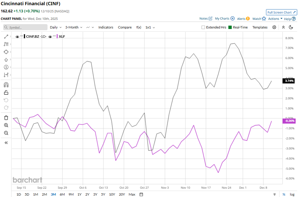Toggle the Real-Time green checkbox
Image resolution: width=298 pixels, height=197 pixels.
(230, 27)
